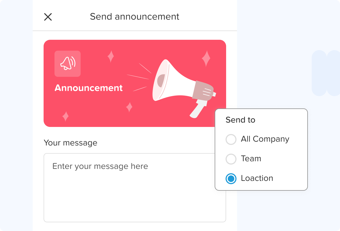Click the "Your message" field label
The width and height of the screenshot is (340, 231).
[70, 143]
